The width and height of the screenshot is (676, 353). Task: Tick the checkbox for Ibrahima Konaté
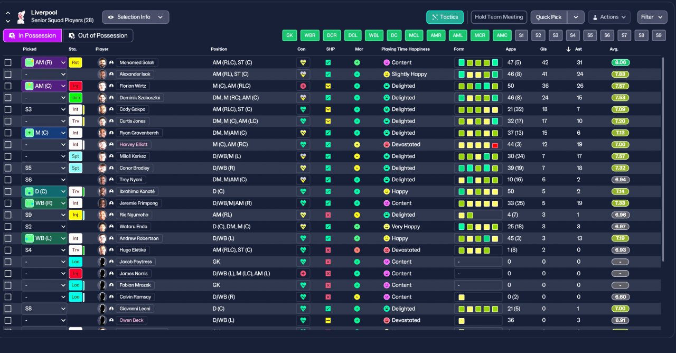click(8, 191)
